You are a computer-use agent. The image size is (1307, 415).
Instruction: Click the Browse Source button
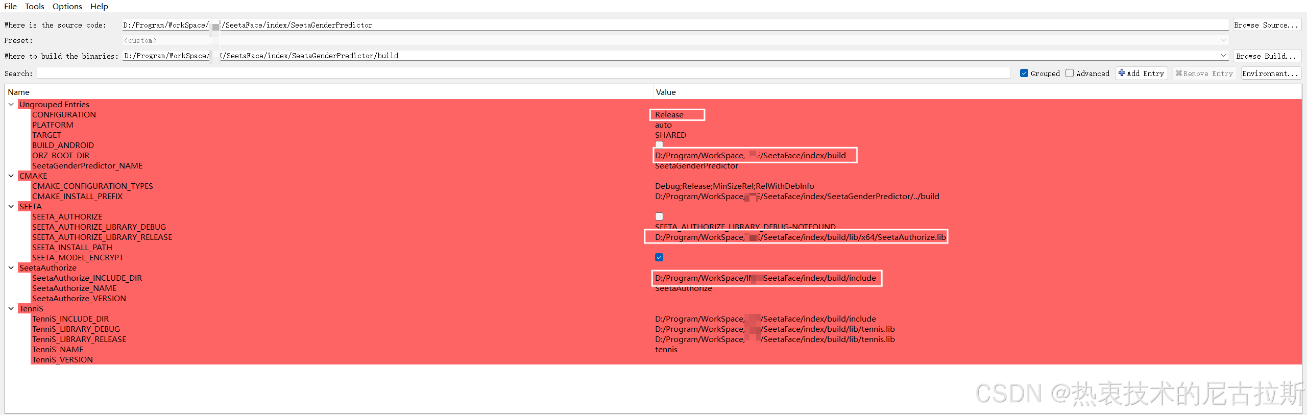click(1266, 25)
